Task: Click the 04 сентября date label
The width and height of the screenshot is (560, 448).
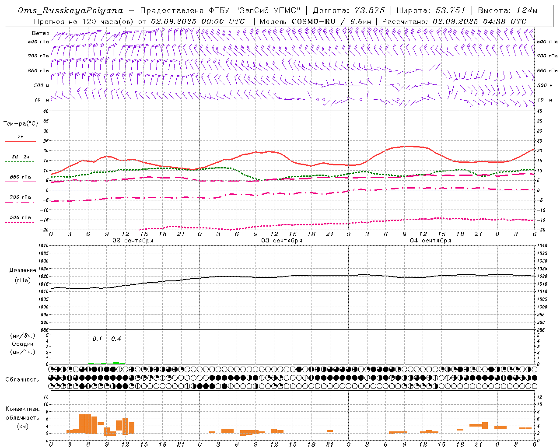Action: tap(430, 241)
